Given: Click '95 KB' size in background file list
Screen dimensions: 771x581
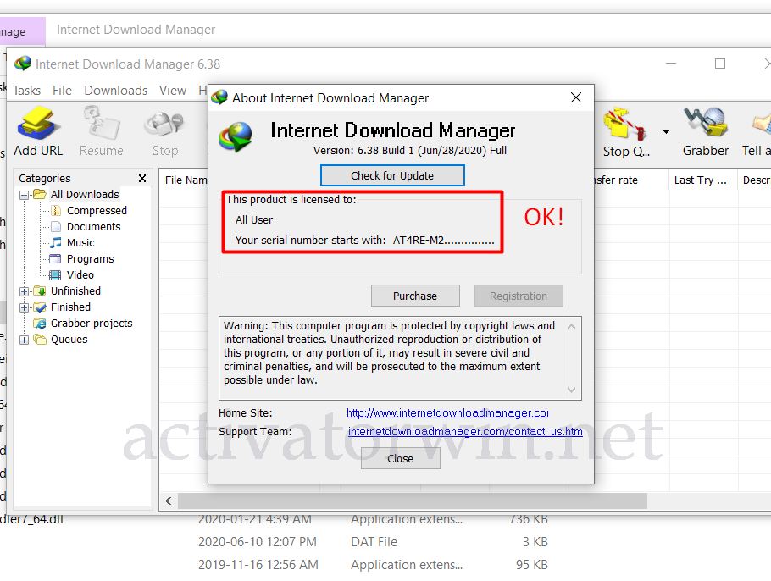Looking at the screenshot, I should tap(531, 565).
